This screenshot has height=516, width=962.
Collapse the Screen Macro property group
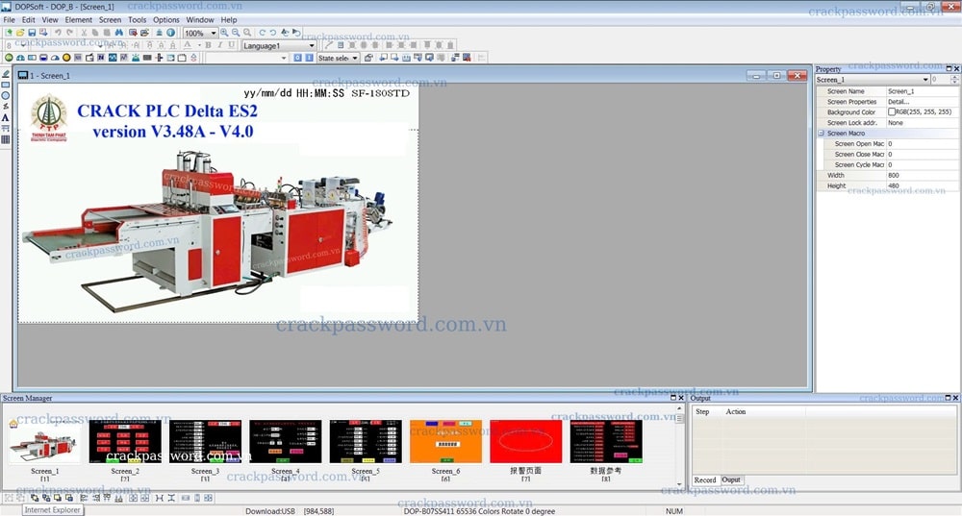click(822, 134)
